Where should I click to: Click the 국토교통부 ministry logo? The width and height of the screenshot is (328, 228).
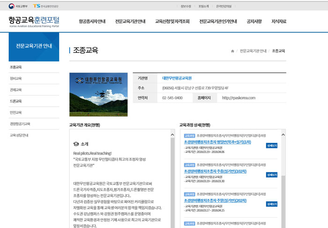tap(18, 6)
